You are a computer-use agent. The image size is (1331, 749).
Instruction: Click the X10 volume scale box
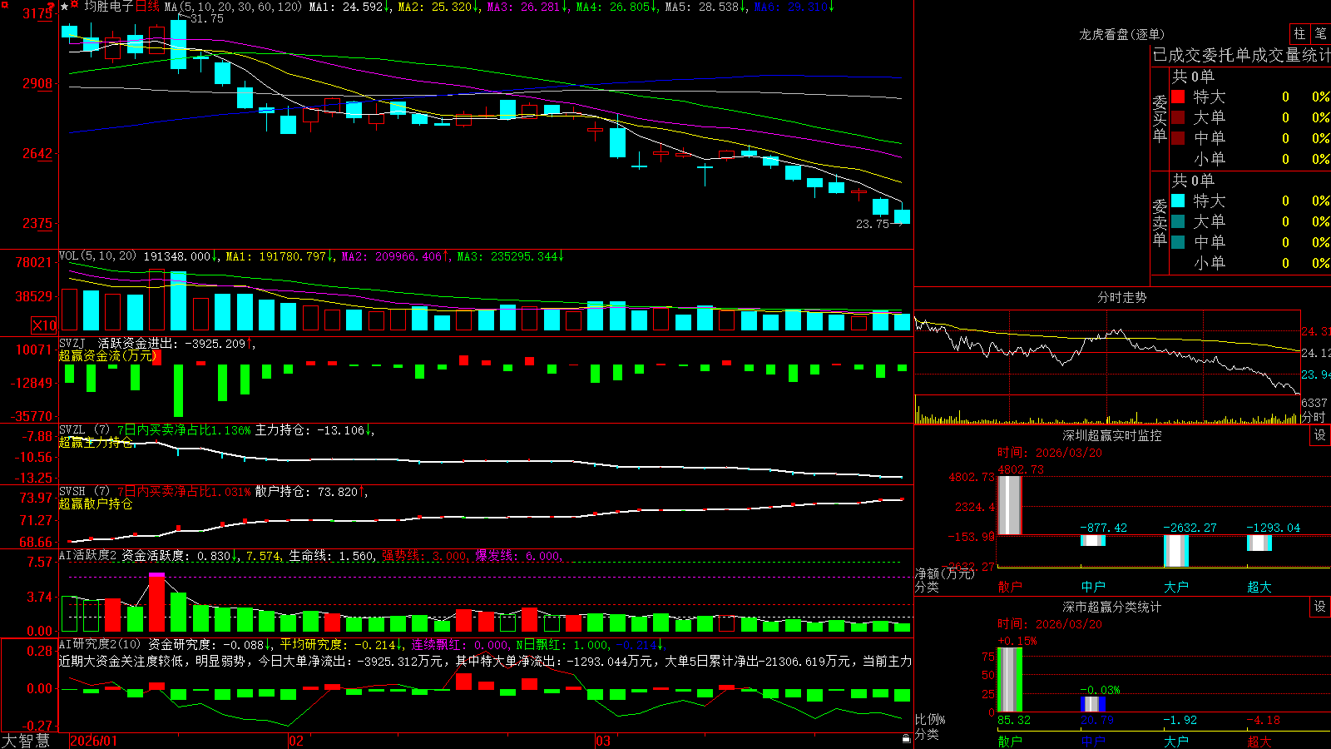pos(44,325)
